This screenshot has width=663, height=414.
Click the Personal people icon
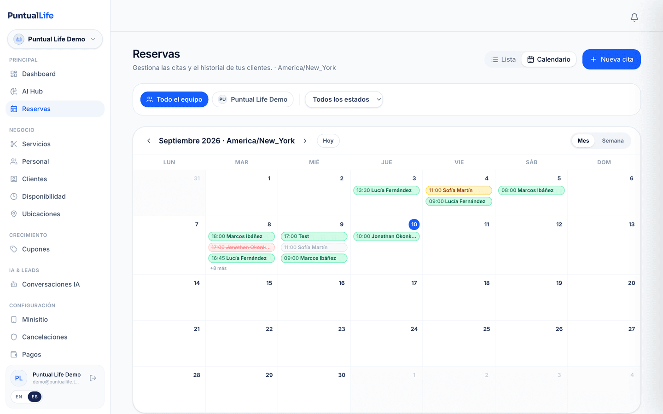click(14, 161)
